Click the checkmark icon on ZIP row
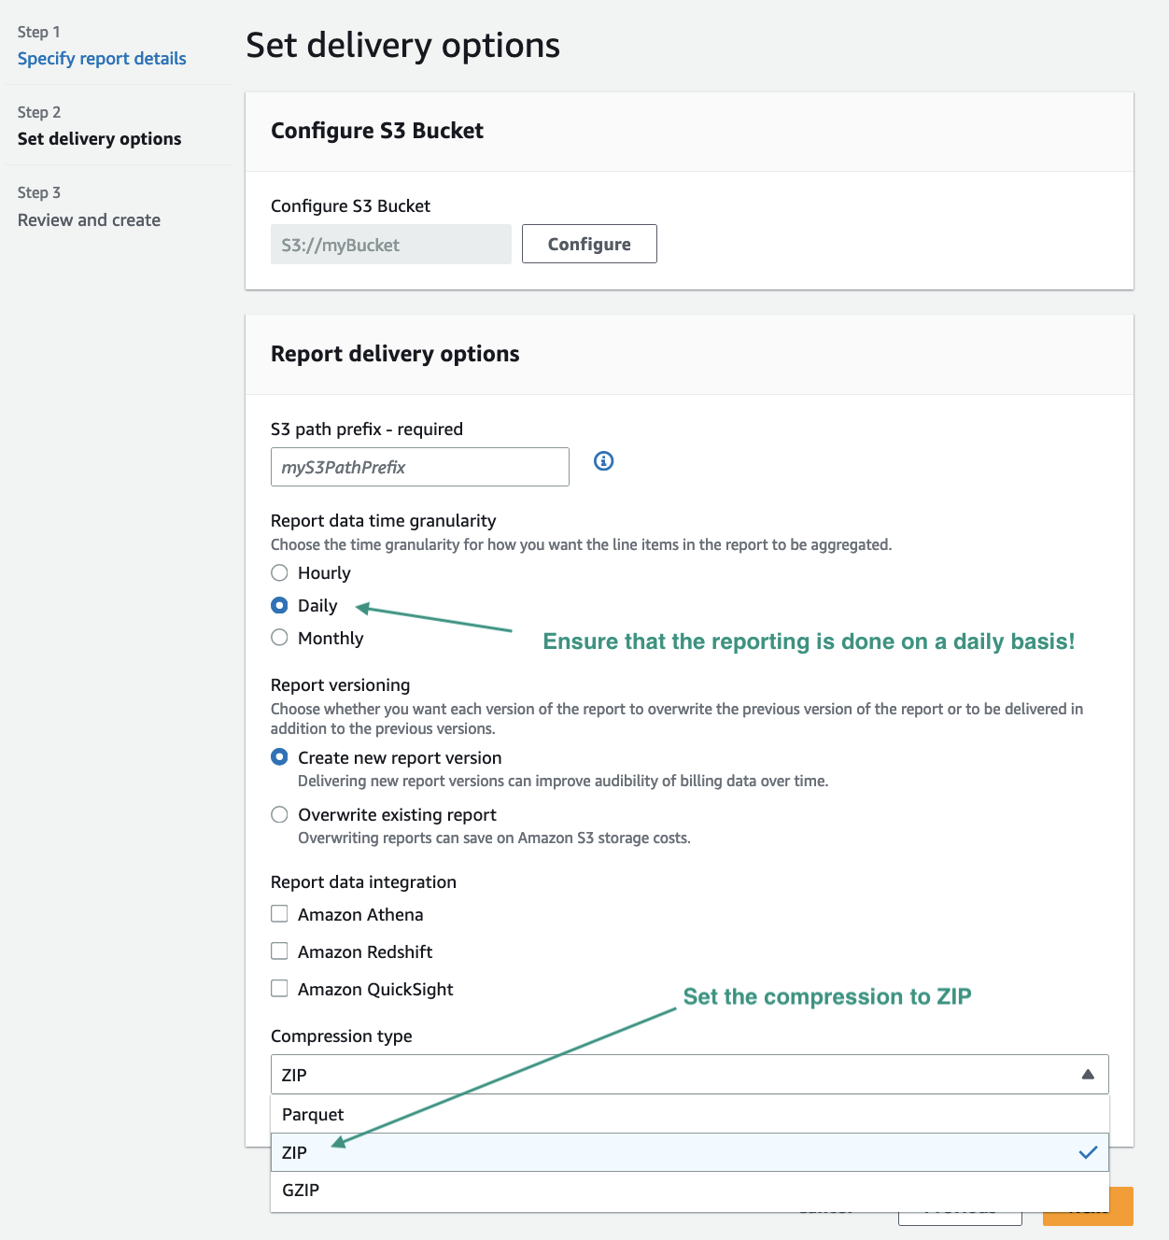The width and height of the screenshot is (1169, 1240). (1088, 1152)
